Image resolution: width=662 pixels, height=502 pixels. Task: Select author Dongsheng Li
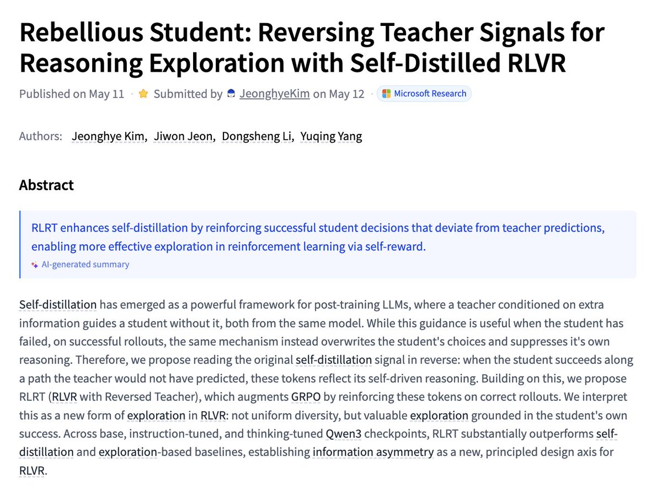coord(257,137)
